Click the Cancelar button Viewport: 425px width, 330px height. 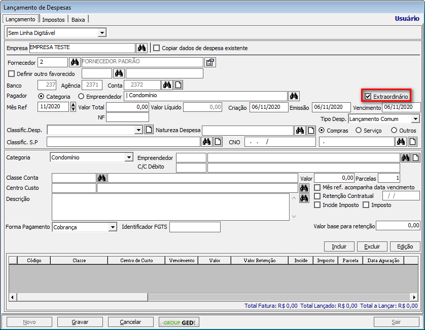pos(130,322)
